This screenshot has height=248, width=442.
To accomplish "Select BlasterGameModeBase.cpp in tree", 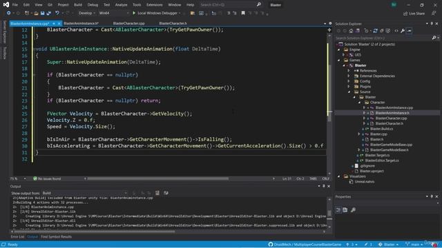I will 391,145.
